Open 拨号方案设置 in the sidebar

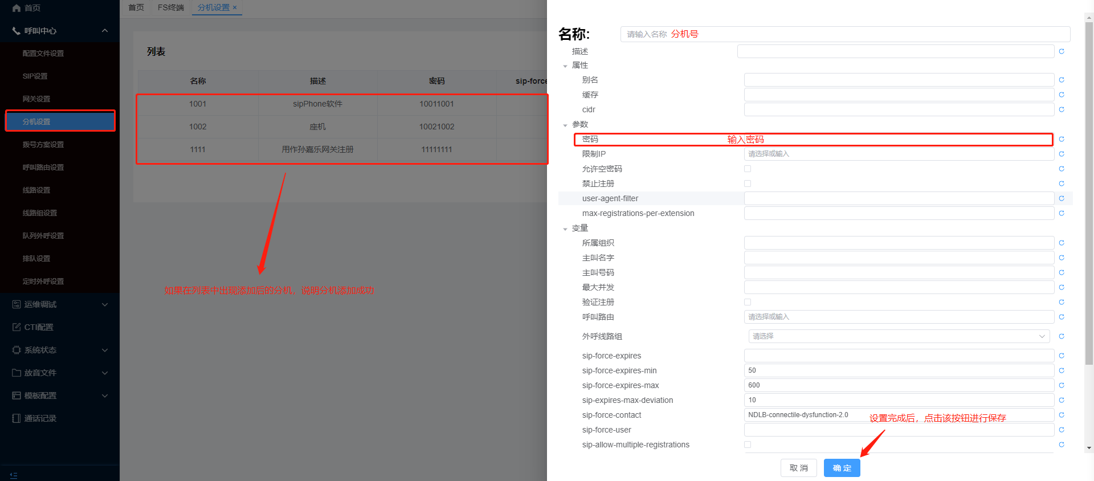43,145
